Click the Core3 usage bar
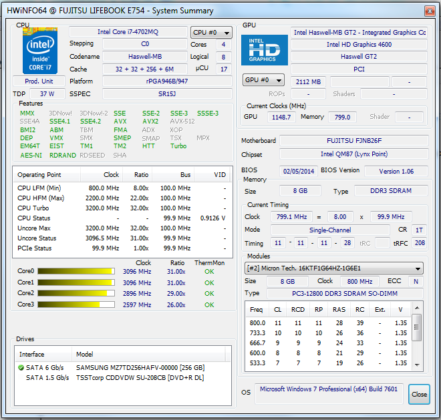441x420 pixels. [76, 304]
